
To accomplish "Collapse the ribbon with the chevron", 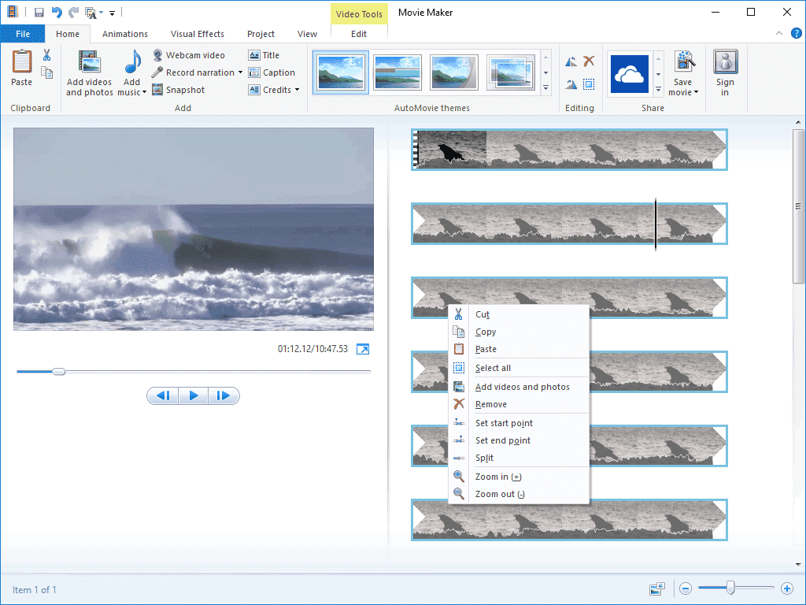I will coord(779,33).
